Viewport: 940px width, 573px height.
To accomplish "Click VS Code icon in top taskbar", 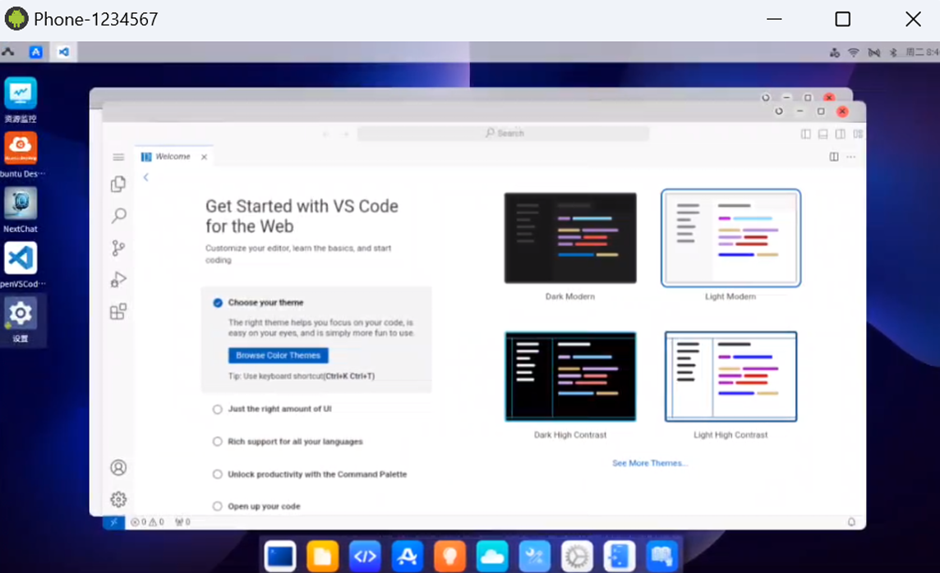I will (x=63, y=52).
